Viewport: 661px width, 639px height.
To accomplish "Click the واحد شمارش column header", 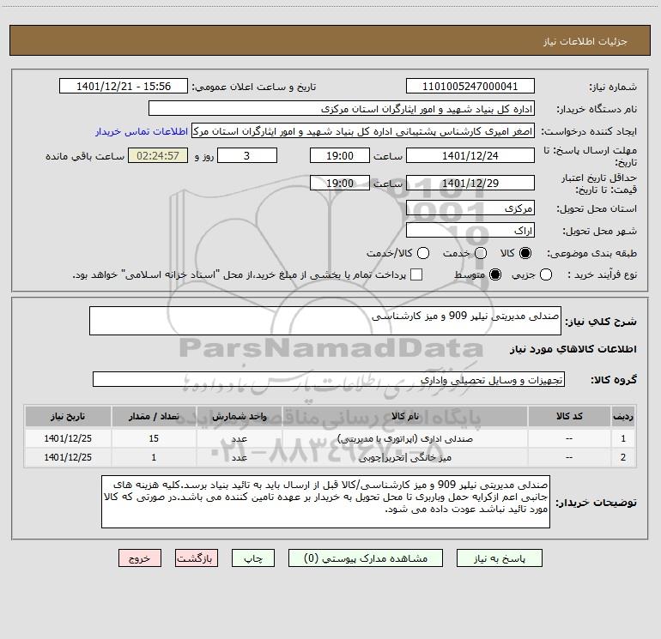I will pos(239,417).
